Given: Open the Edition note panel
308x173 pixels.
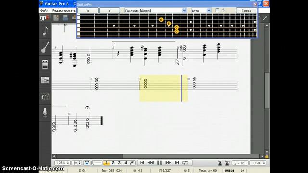Looking at the screenshot, I should click(45, 31).
